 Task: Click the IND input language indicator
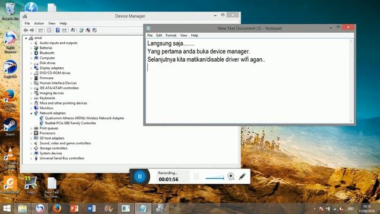350,209
